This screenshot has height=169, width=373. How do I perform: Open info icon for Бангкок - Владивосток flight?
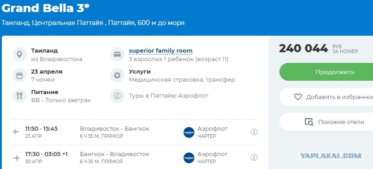coord(254,157)
